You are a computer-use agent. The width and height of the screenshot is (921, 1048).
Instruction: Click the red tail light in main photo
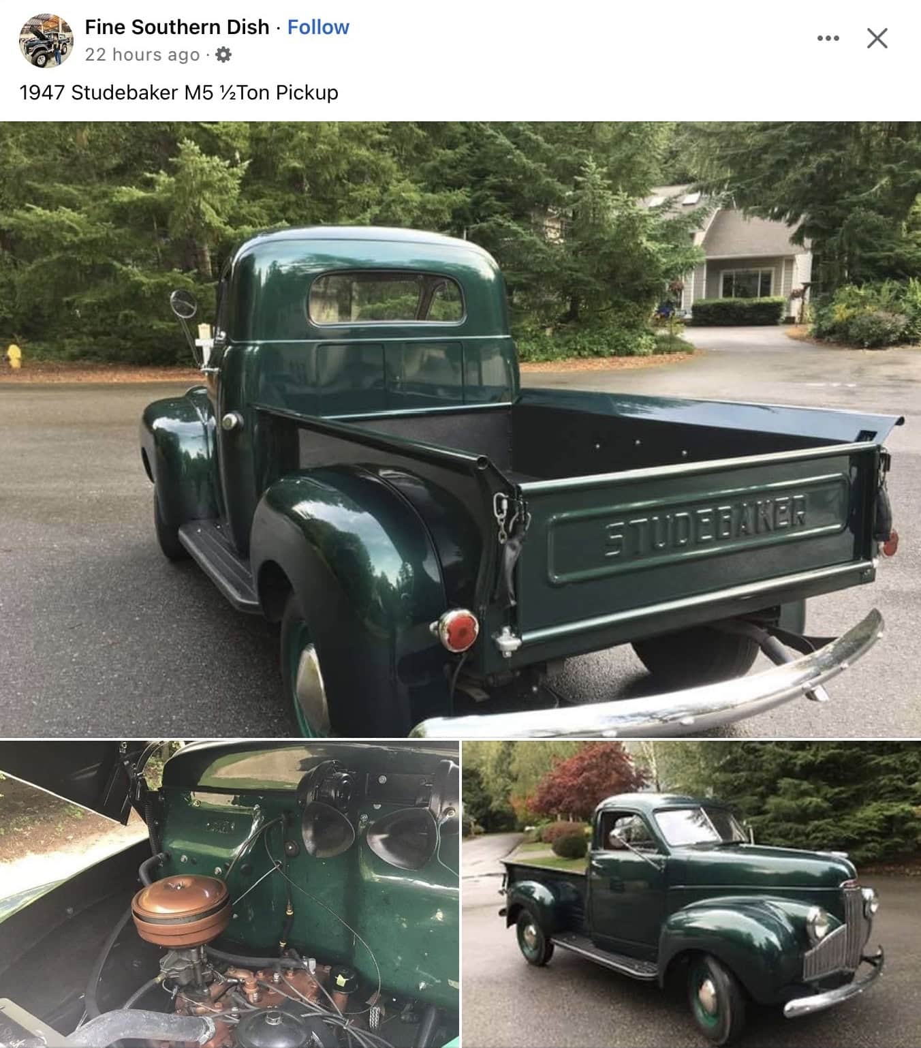(x=456, y=630)
